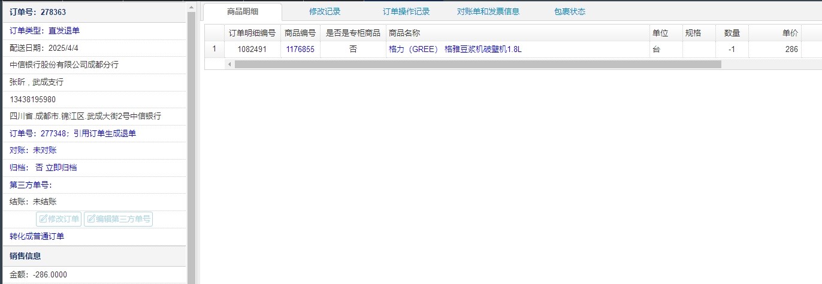Image resolution: width=822 pixels, height=284 pixels.
Task: Click the 订单明细编号 column header
Action: pyautogui.click(x=252, y=33)
